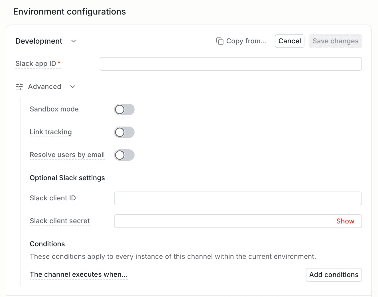Click 'The channel executes when...' text

pos(79,274)
